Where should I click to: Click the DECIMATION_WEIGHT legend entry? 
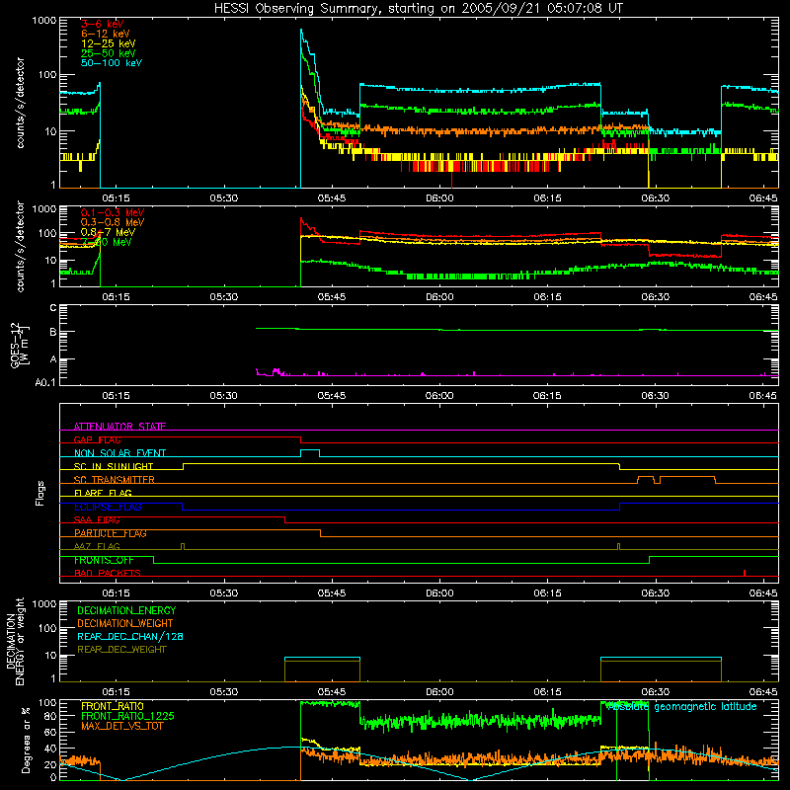coord(125,623)
